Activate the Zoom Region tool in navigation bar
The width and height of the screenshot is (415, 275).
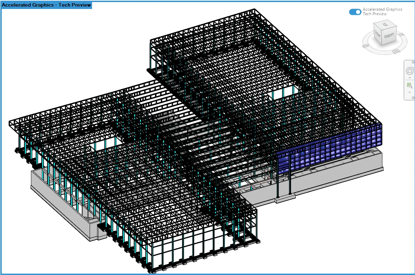[x=409, y=86]
